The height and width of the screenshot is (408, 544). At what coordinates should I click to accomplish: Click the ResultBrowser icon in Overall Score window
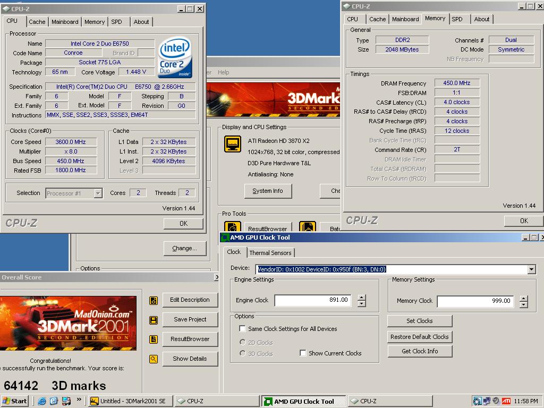pyautogui.click(x=154, y=339)
